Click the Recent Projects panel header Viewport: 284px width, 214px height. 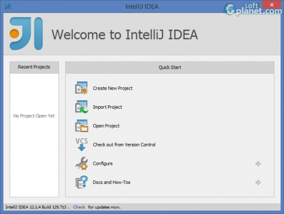click(x=34, y=67)
